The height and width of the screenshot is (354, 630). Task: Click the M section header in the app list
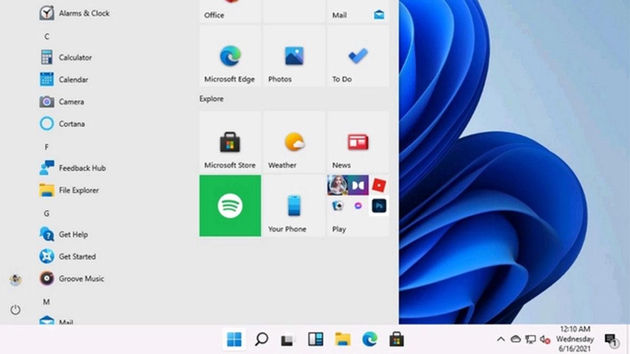pos(46,302)
